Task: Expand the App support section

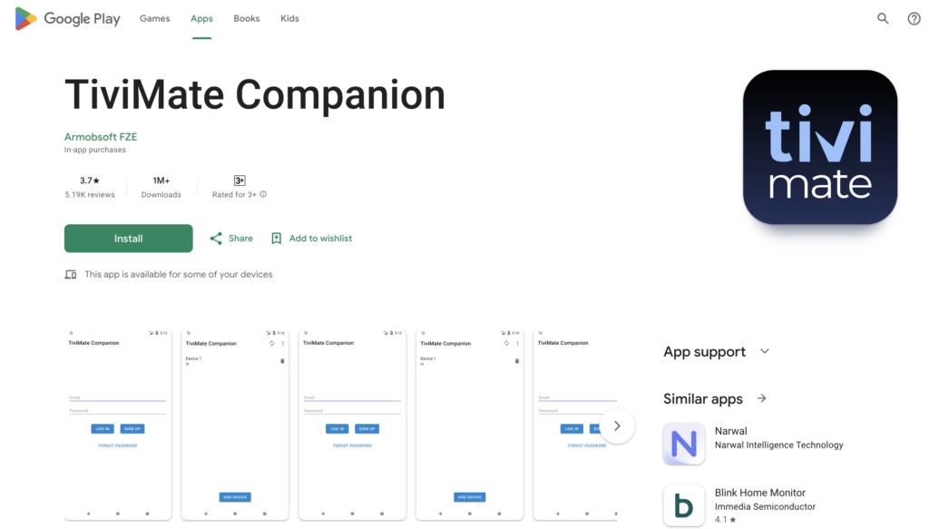Action: (x=765, y=351)
